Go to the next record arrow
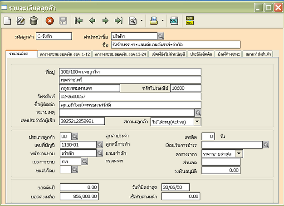 pos(105,20)
